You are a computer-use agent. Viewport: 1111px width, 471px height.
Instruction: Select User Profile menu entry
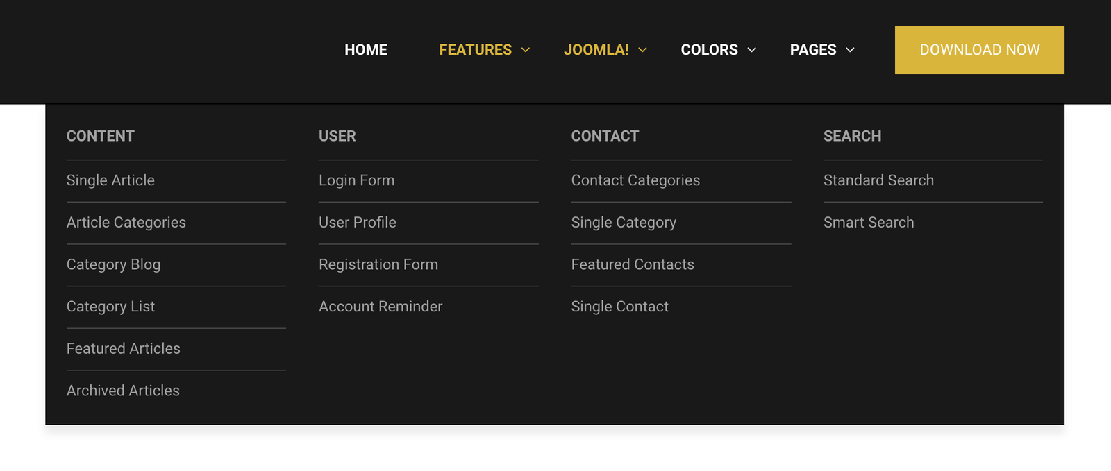click(357, 223)
